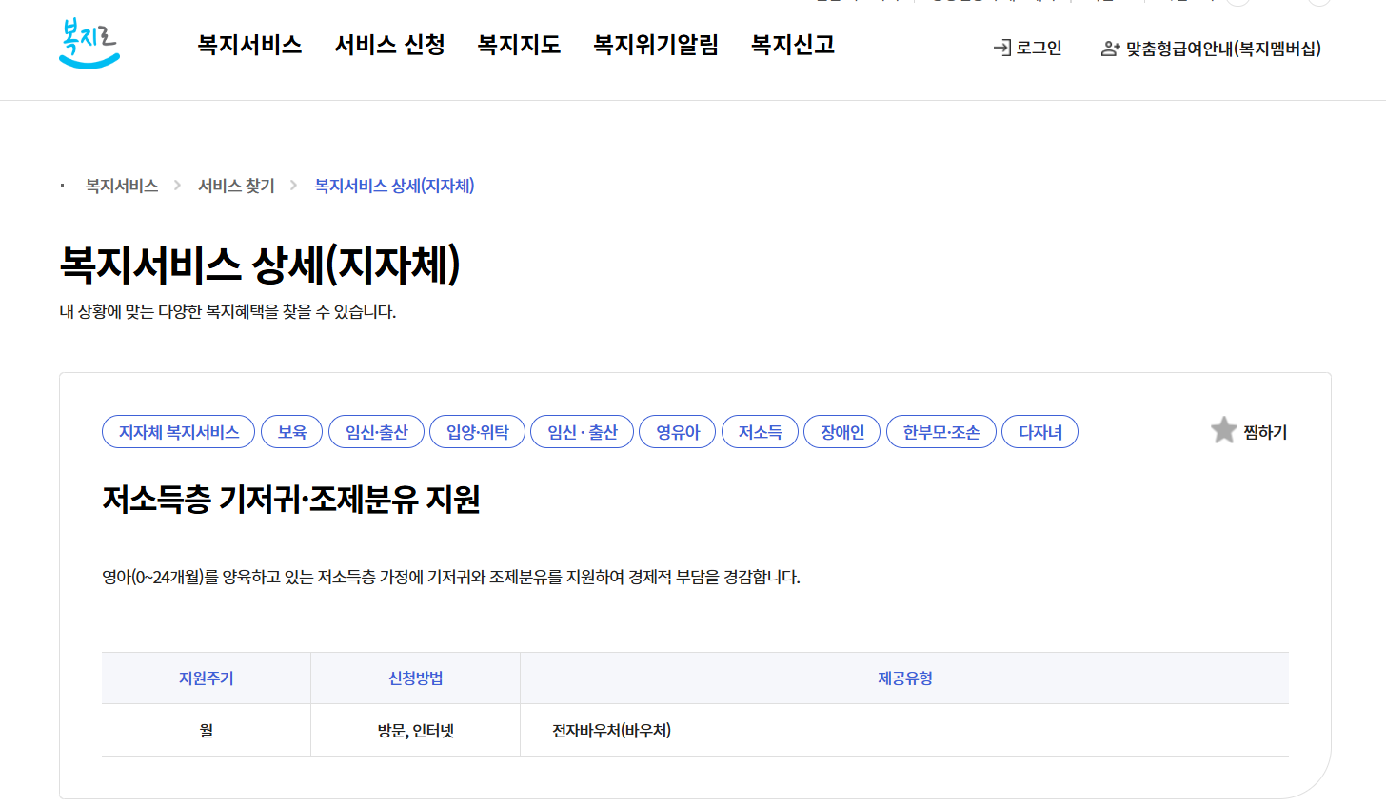Click the 복지로 logo icon
Image resolution: width=1386 pixels, height=806 pixels.
tap(89, 42)
